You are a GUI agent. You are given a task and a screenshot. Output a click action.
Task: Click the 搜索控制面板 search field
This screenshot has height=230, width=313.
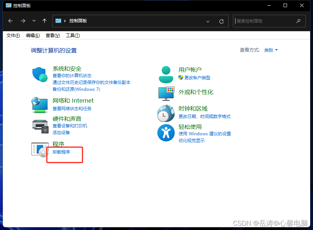[x=269, y=21]
